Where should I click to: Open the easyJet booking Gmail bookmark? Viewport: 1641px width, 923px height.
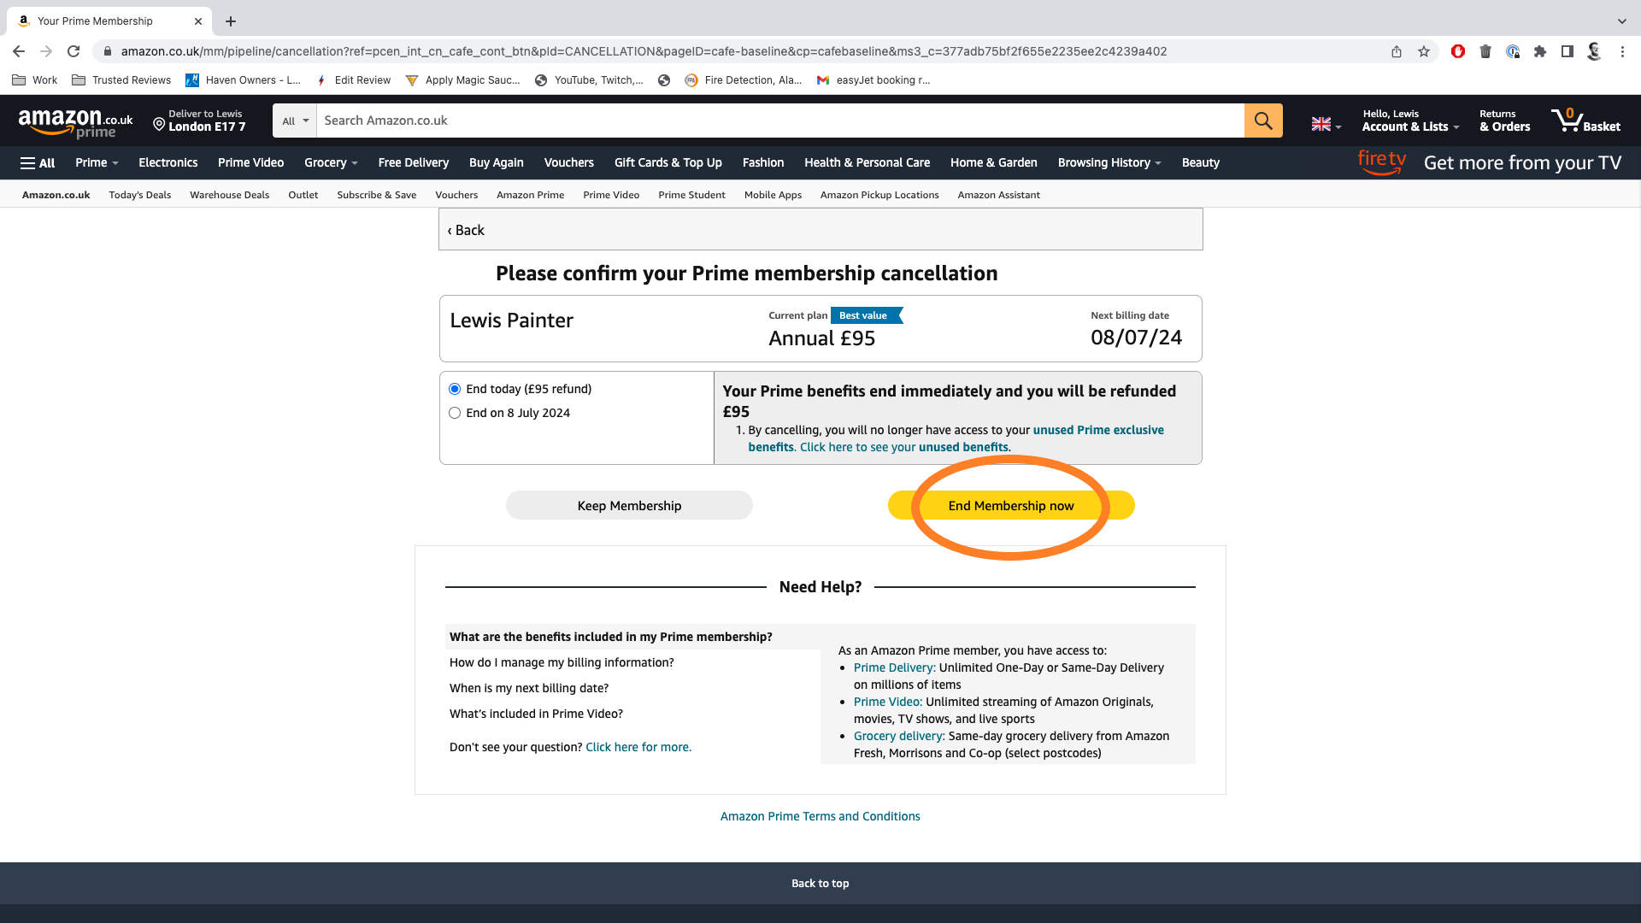[873, 80]
